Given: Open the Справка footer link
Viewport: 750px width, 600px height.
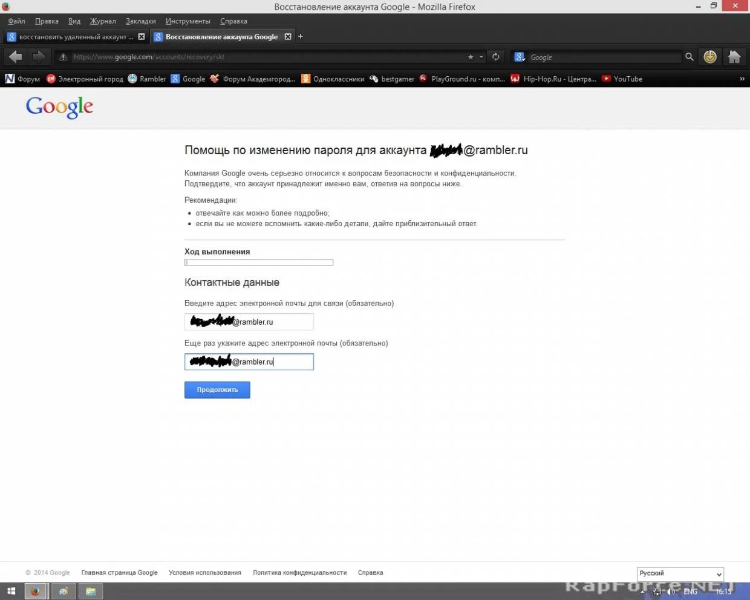Looking at the screenshot, I should tap(370, 573).
